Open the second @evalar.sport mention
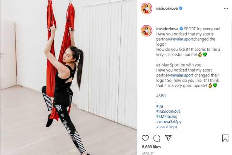 pos(181,75)
